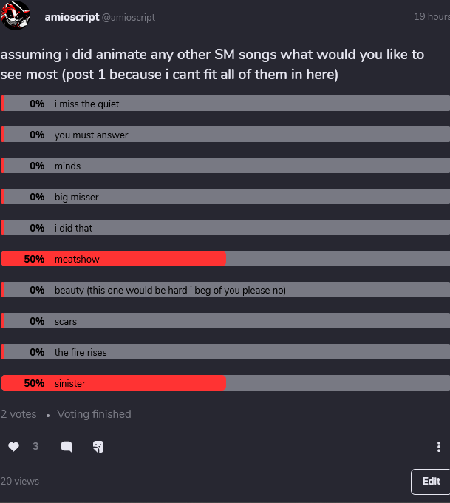This screenshot has width=450, height=503.
Task: Click the '19 hours' post timestamp
Action: point(432,16)
